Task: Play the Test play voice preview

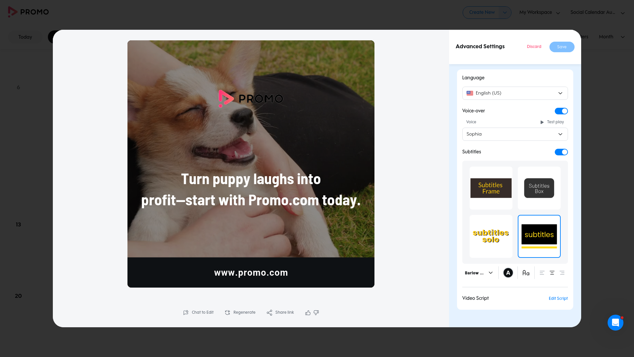Action: pos(552,122)
